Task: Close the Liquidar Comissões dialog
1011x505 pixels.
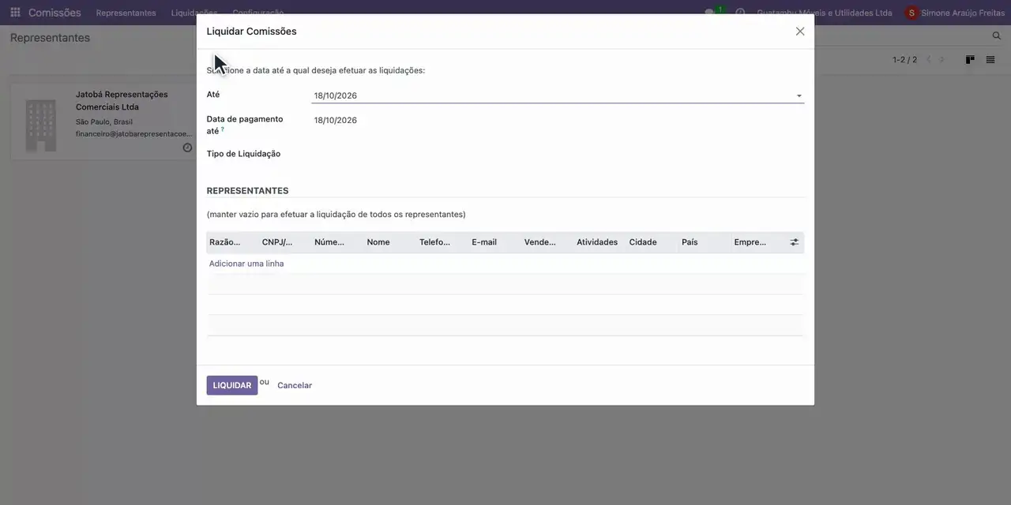Action: coord(800,32)
